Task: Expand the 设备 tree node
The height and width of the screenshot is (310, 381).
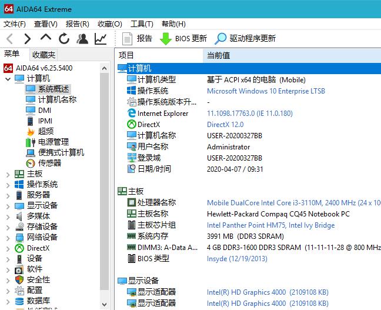Action: [x=8, y=259]
